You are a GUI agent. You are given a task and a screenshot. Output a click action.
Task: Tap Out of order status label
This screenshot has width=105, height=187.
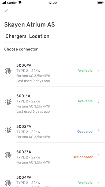(83, 157)
